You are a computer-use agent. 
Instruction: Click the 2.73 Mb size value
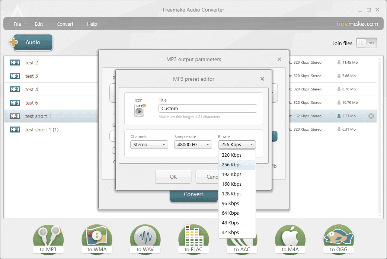[x=349, y=116]
